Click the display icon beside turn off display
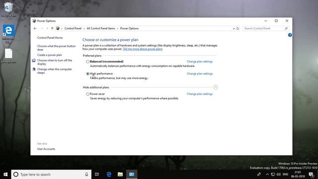 pos(34,61)
